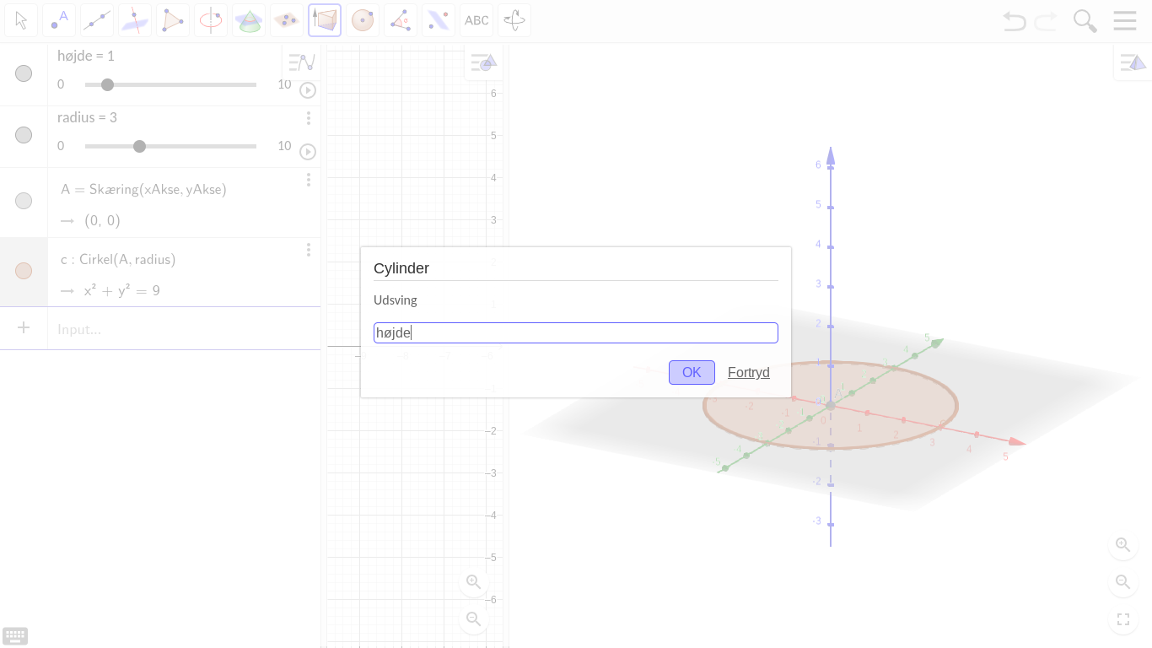
Task: Click the Undo arrow
Action: point(1015,21)
